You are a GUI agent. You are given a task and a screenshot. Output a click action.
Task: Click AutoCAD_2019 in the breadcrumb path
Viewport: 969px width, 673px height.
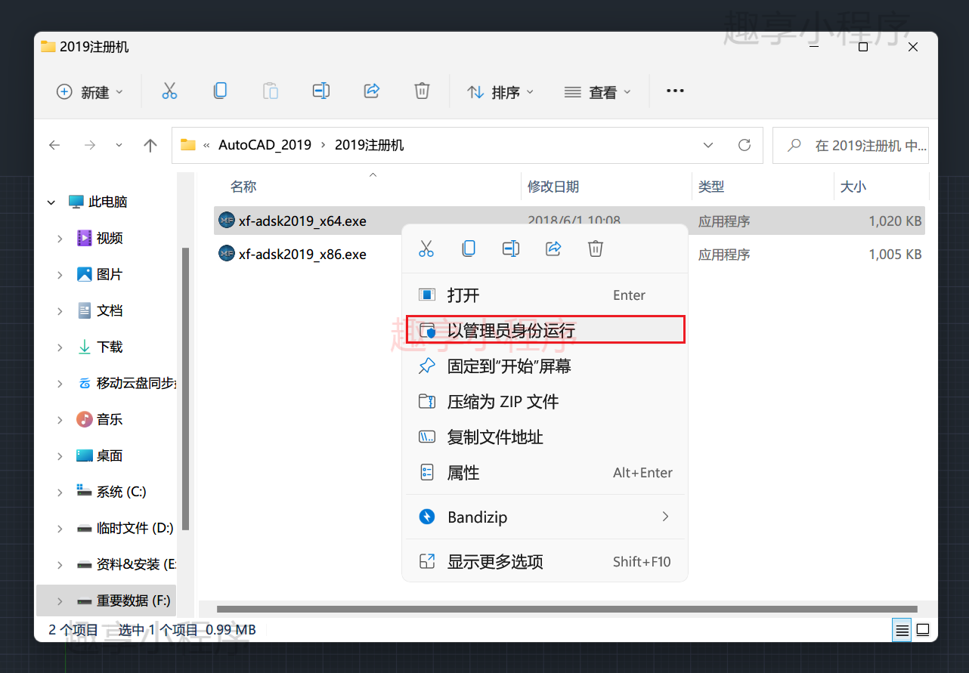265,145
